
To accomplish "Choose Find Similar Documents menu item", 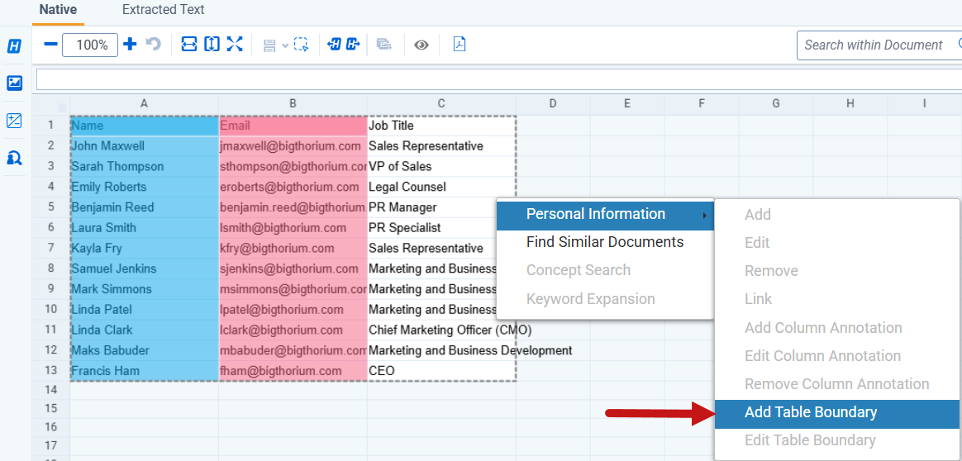I will coord(605,242).
